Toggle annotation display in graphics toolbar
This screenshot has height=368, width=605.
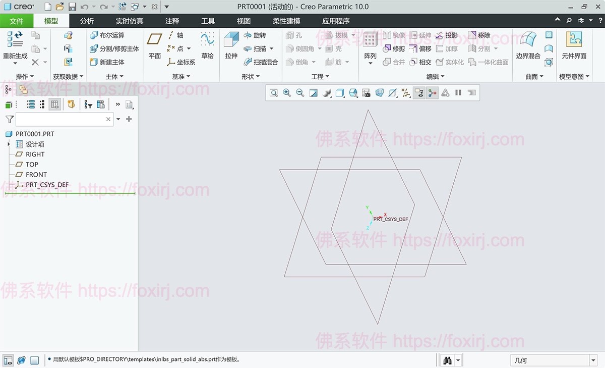419,93
